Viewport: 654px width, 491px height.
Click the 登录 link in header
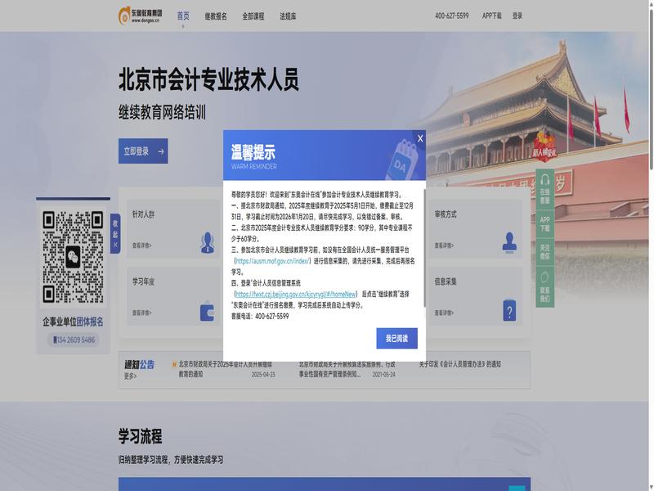(x=517, y=16)
